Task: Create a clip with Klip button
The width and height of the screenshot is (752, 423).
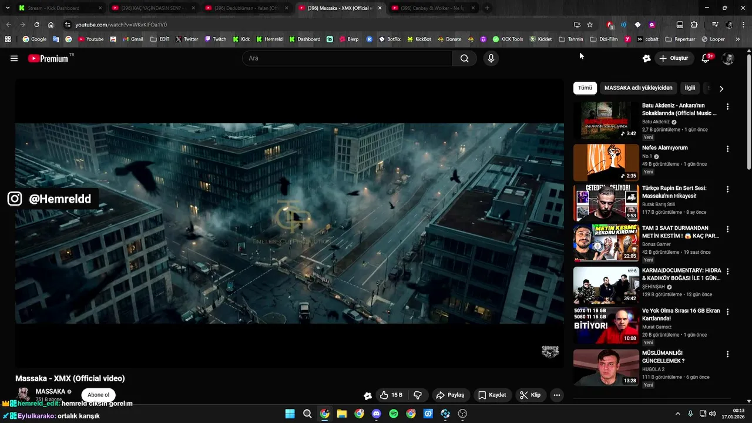Action: coord(530,395)
